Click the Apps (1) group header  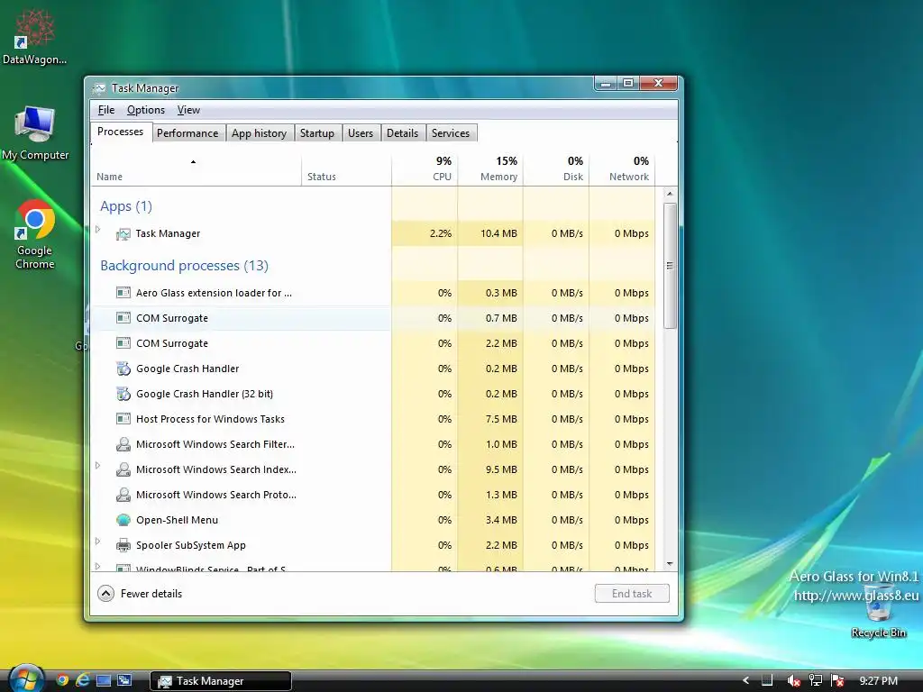126,206
